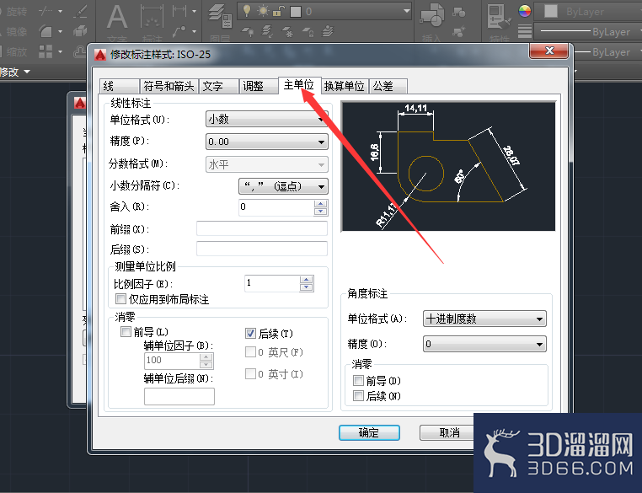Close the 修改标注样式 dialog
The width and height of the screenshot is (642, 493).
coord(549,51)
